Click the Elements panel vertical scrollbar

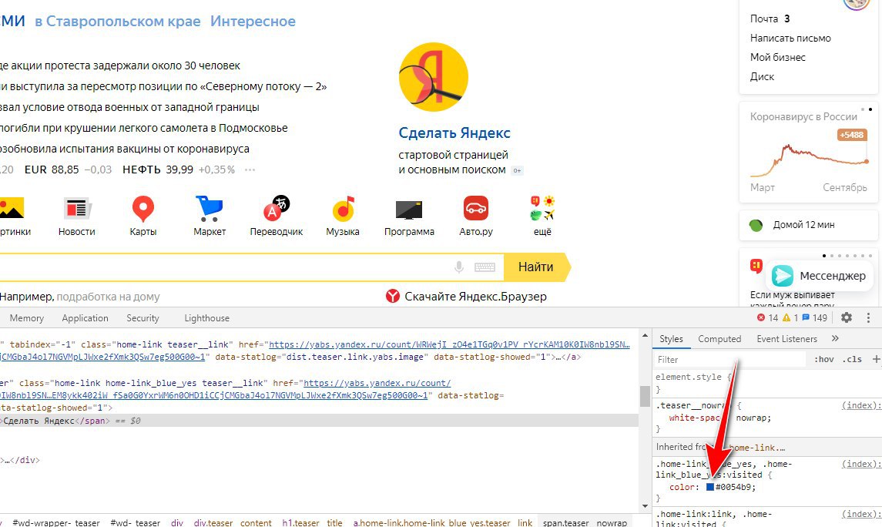pos(646,397)
